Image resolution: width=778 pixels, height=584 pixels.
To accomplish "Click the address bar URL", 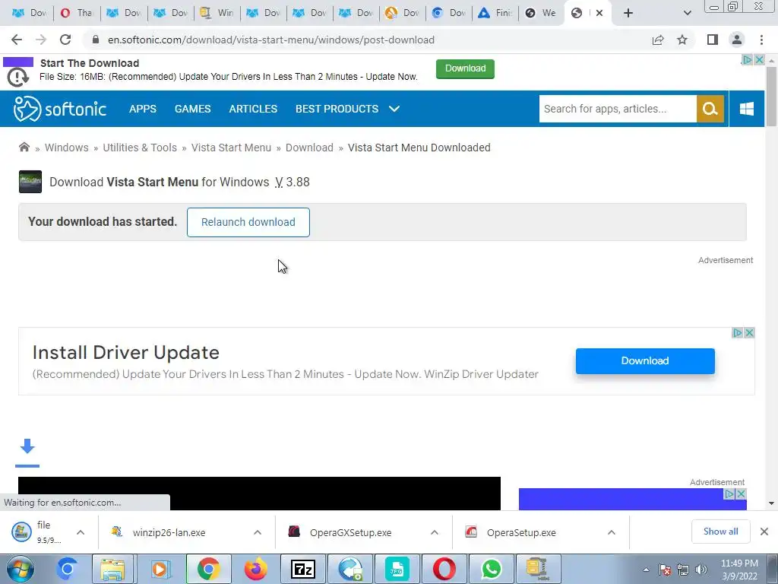I will coord(271,40).
